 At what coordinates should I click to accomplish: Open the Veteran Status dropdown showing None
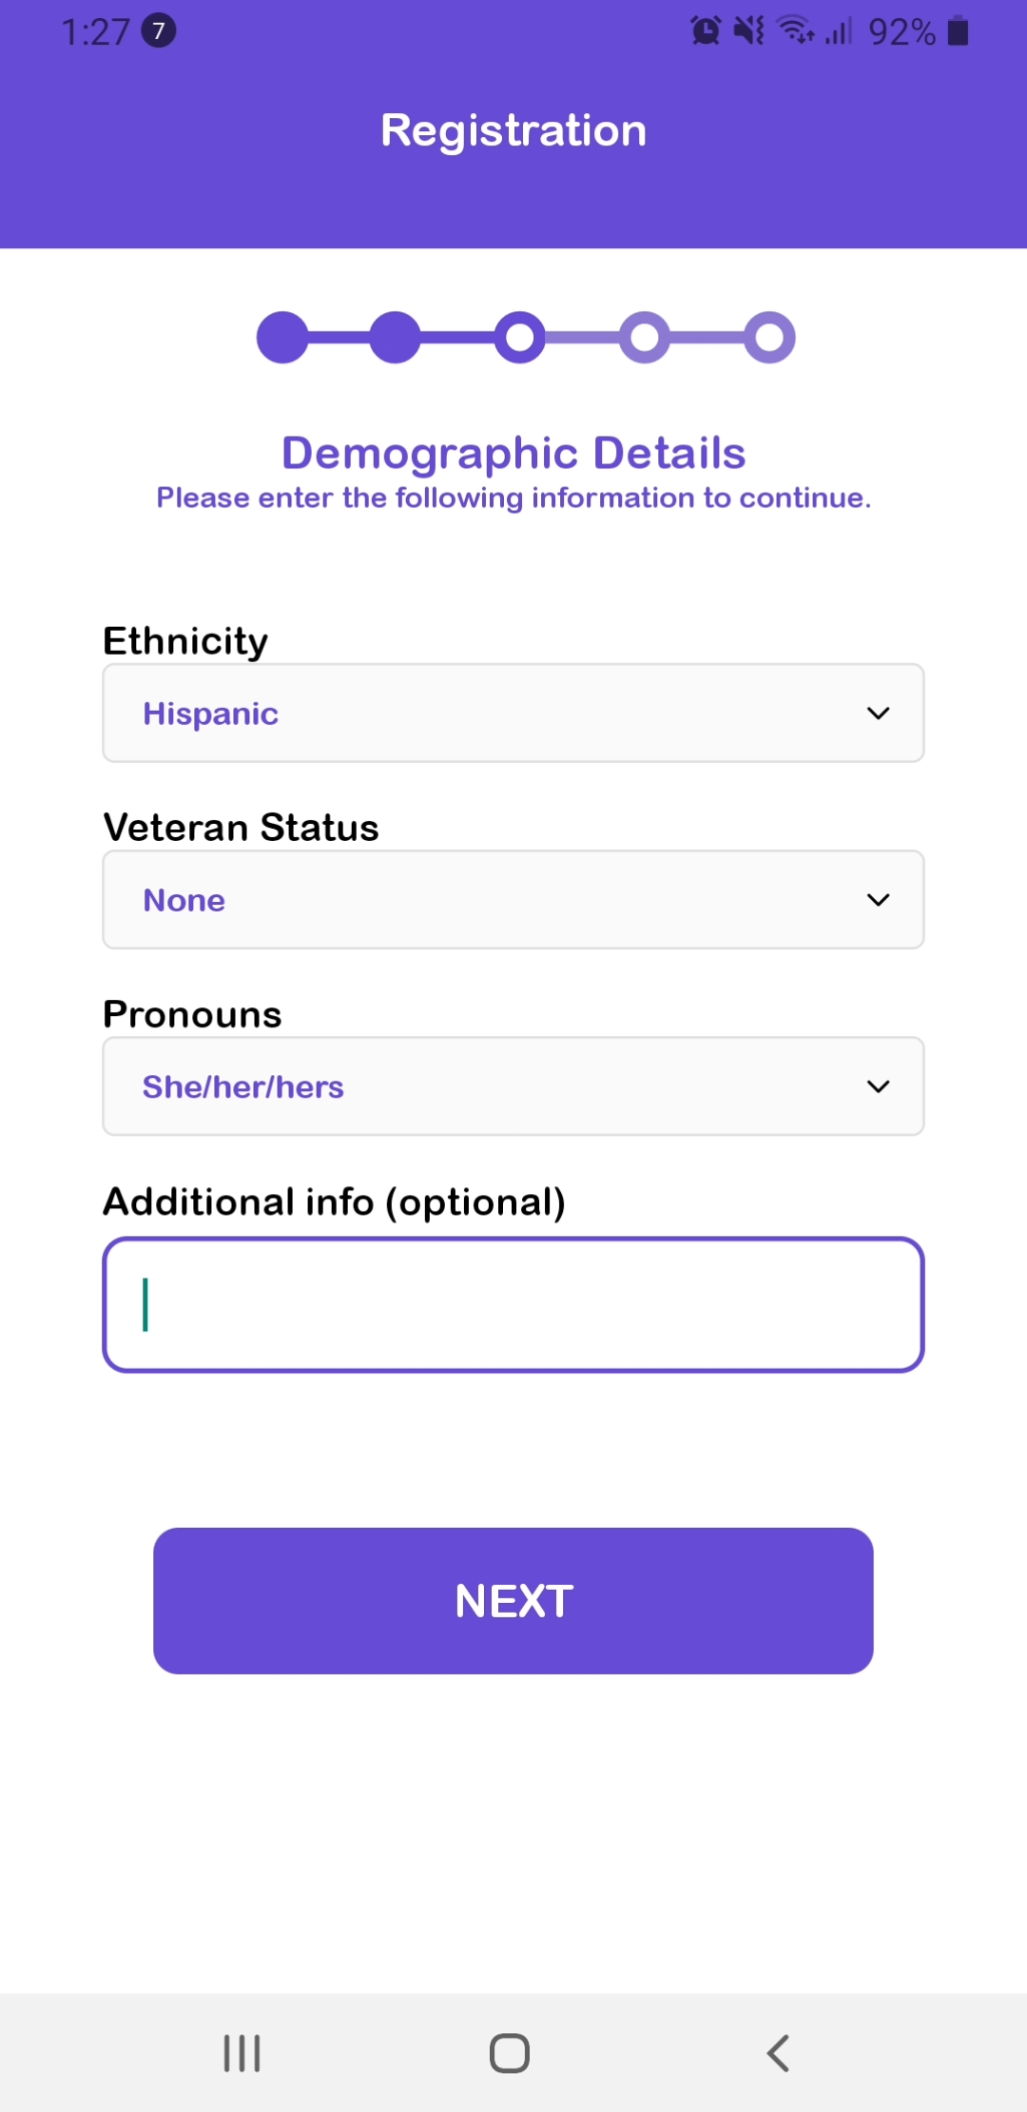coord(513,899)
